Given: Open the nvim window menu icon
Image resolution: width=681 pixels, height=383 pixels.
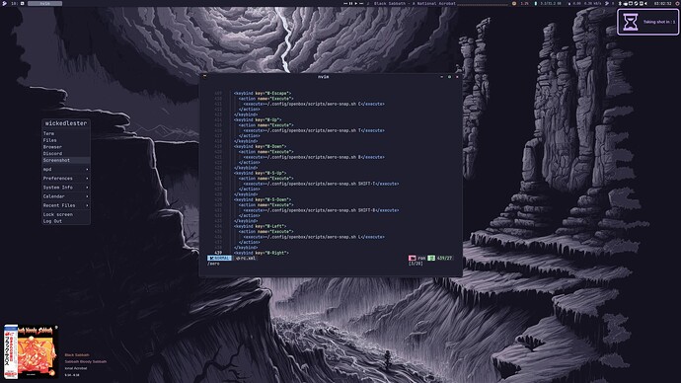Looking at the screenshot, I should point(205,77).
